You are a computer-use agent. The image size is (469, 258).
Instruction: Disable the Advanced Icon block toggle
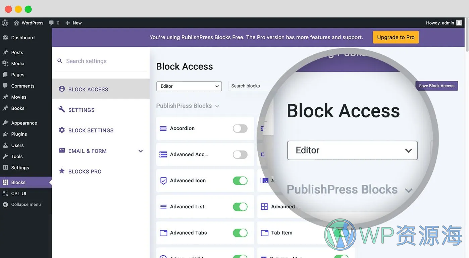(240, 180)
